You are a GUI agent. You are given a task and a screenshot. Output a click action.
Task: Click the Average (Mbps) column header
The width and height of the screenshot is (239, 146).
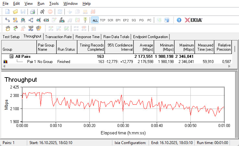(x=144, y=47)
